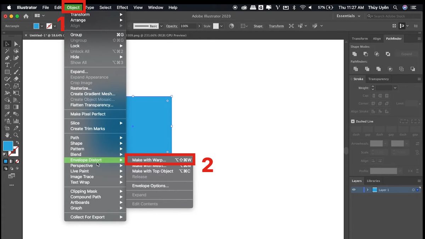Open the Basic brush definition dropdown

coord(161,26)
